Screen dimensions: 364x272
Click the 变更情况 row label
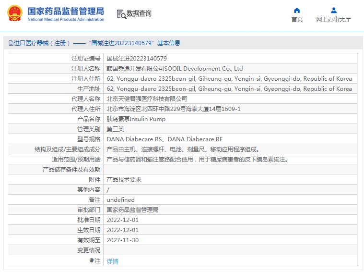pyautogui.click(x=89, y=250)
